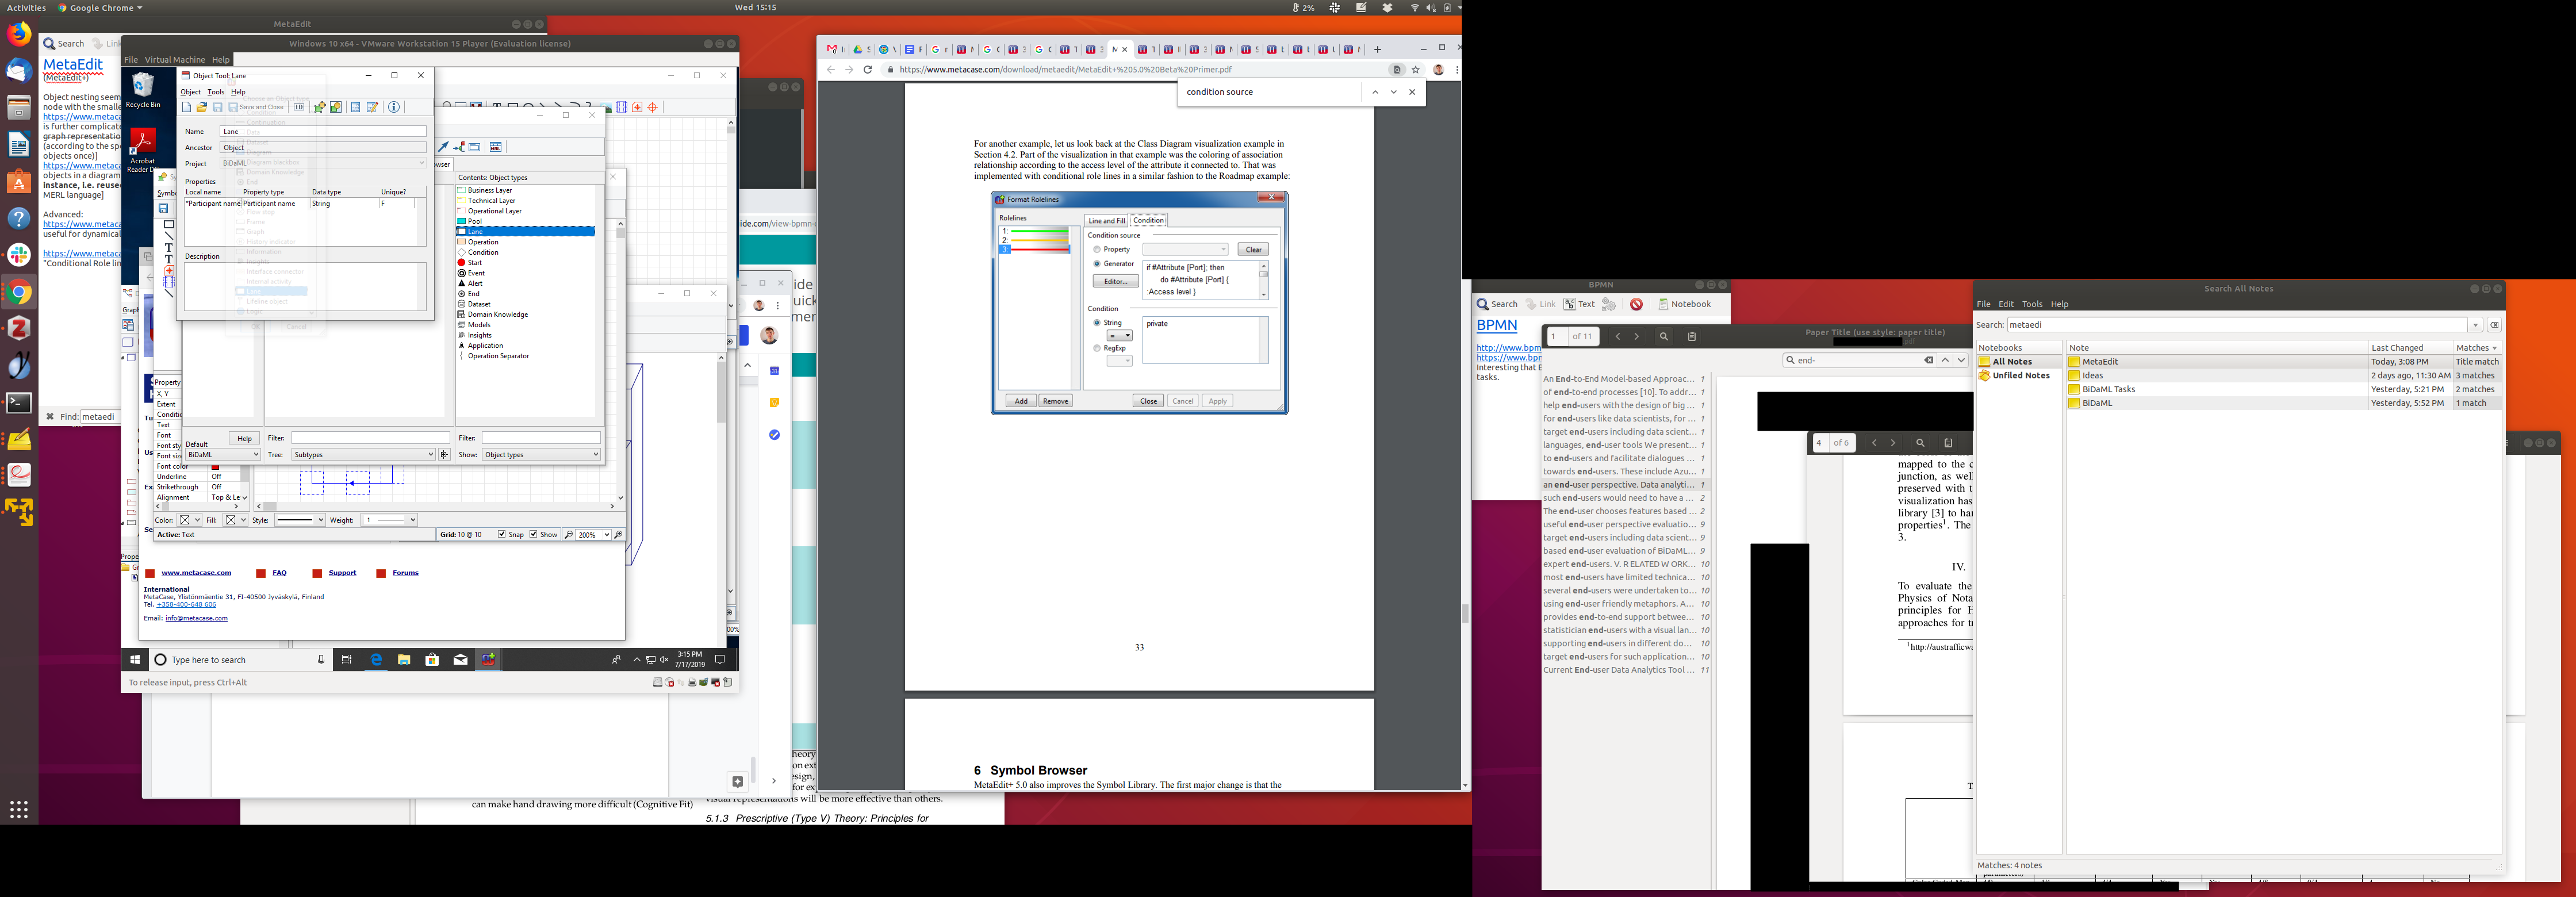Click the Help button above Default BiDaML
Screen dimensions: 2576x897
(244, 438)
